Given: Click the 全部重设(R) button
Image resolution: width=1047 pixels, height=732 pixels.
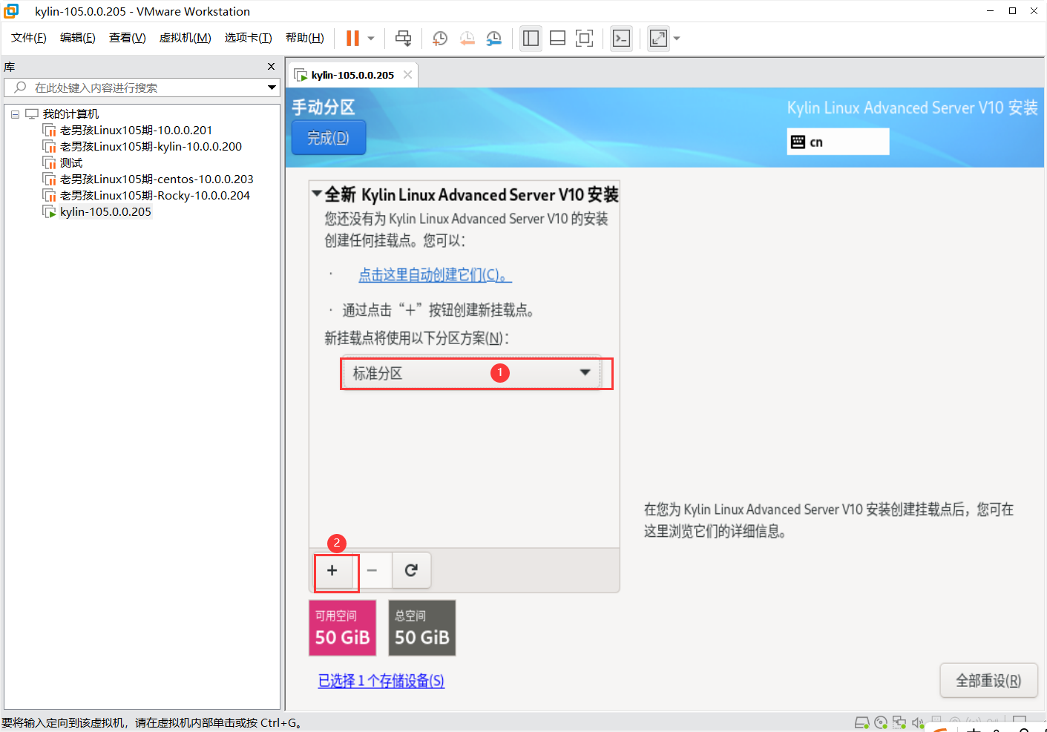Looking at the screenshot, I should click(x=988, y=681).
